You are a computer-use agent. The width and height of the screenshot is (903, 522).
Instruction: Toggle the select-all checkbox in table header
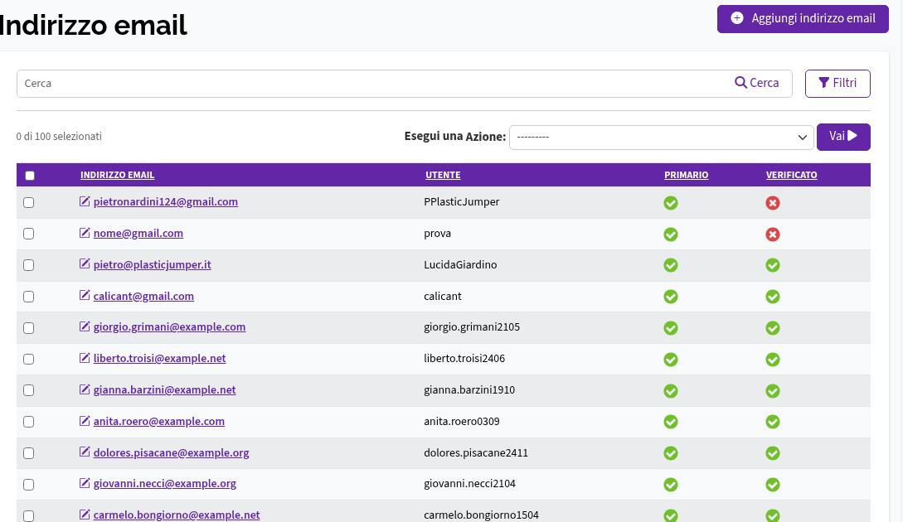click(x=30, y=176)
